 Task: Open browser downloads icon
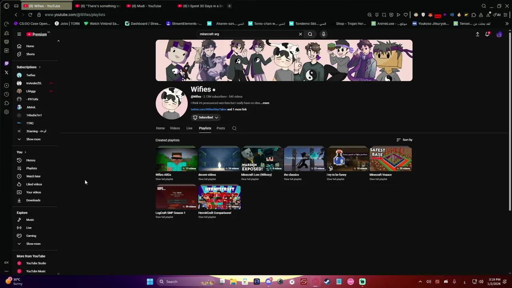click(x=488, y=15)
